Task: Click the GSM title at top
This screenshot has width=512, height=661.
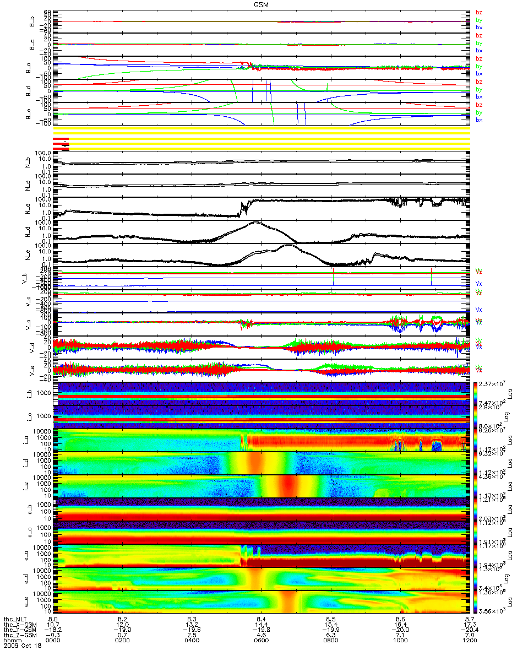Action: pos(261,4)
